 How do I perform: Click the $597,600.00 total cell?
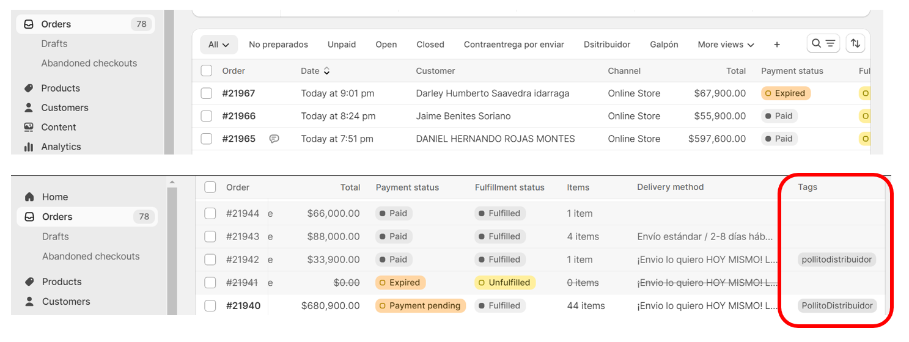[717, 139]
